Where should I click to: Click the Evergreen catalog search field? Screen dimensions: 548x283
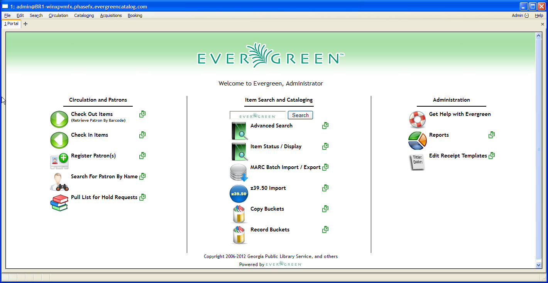[258, 115]
